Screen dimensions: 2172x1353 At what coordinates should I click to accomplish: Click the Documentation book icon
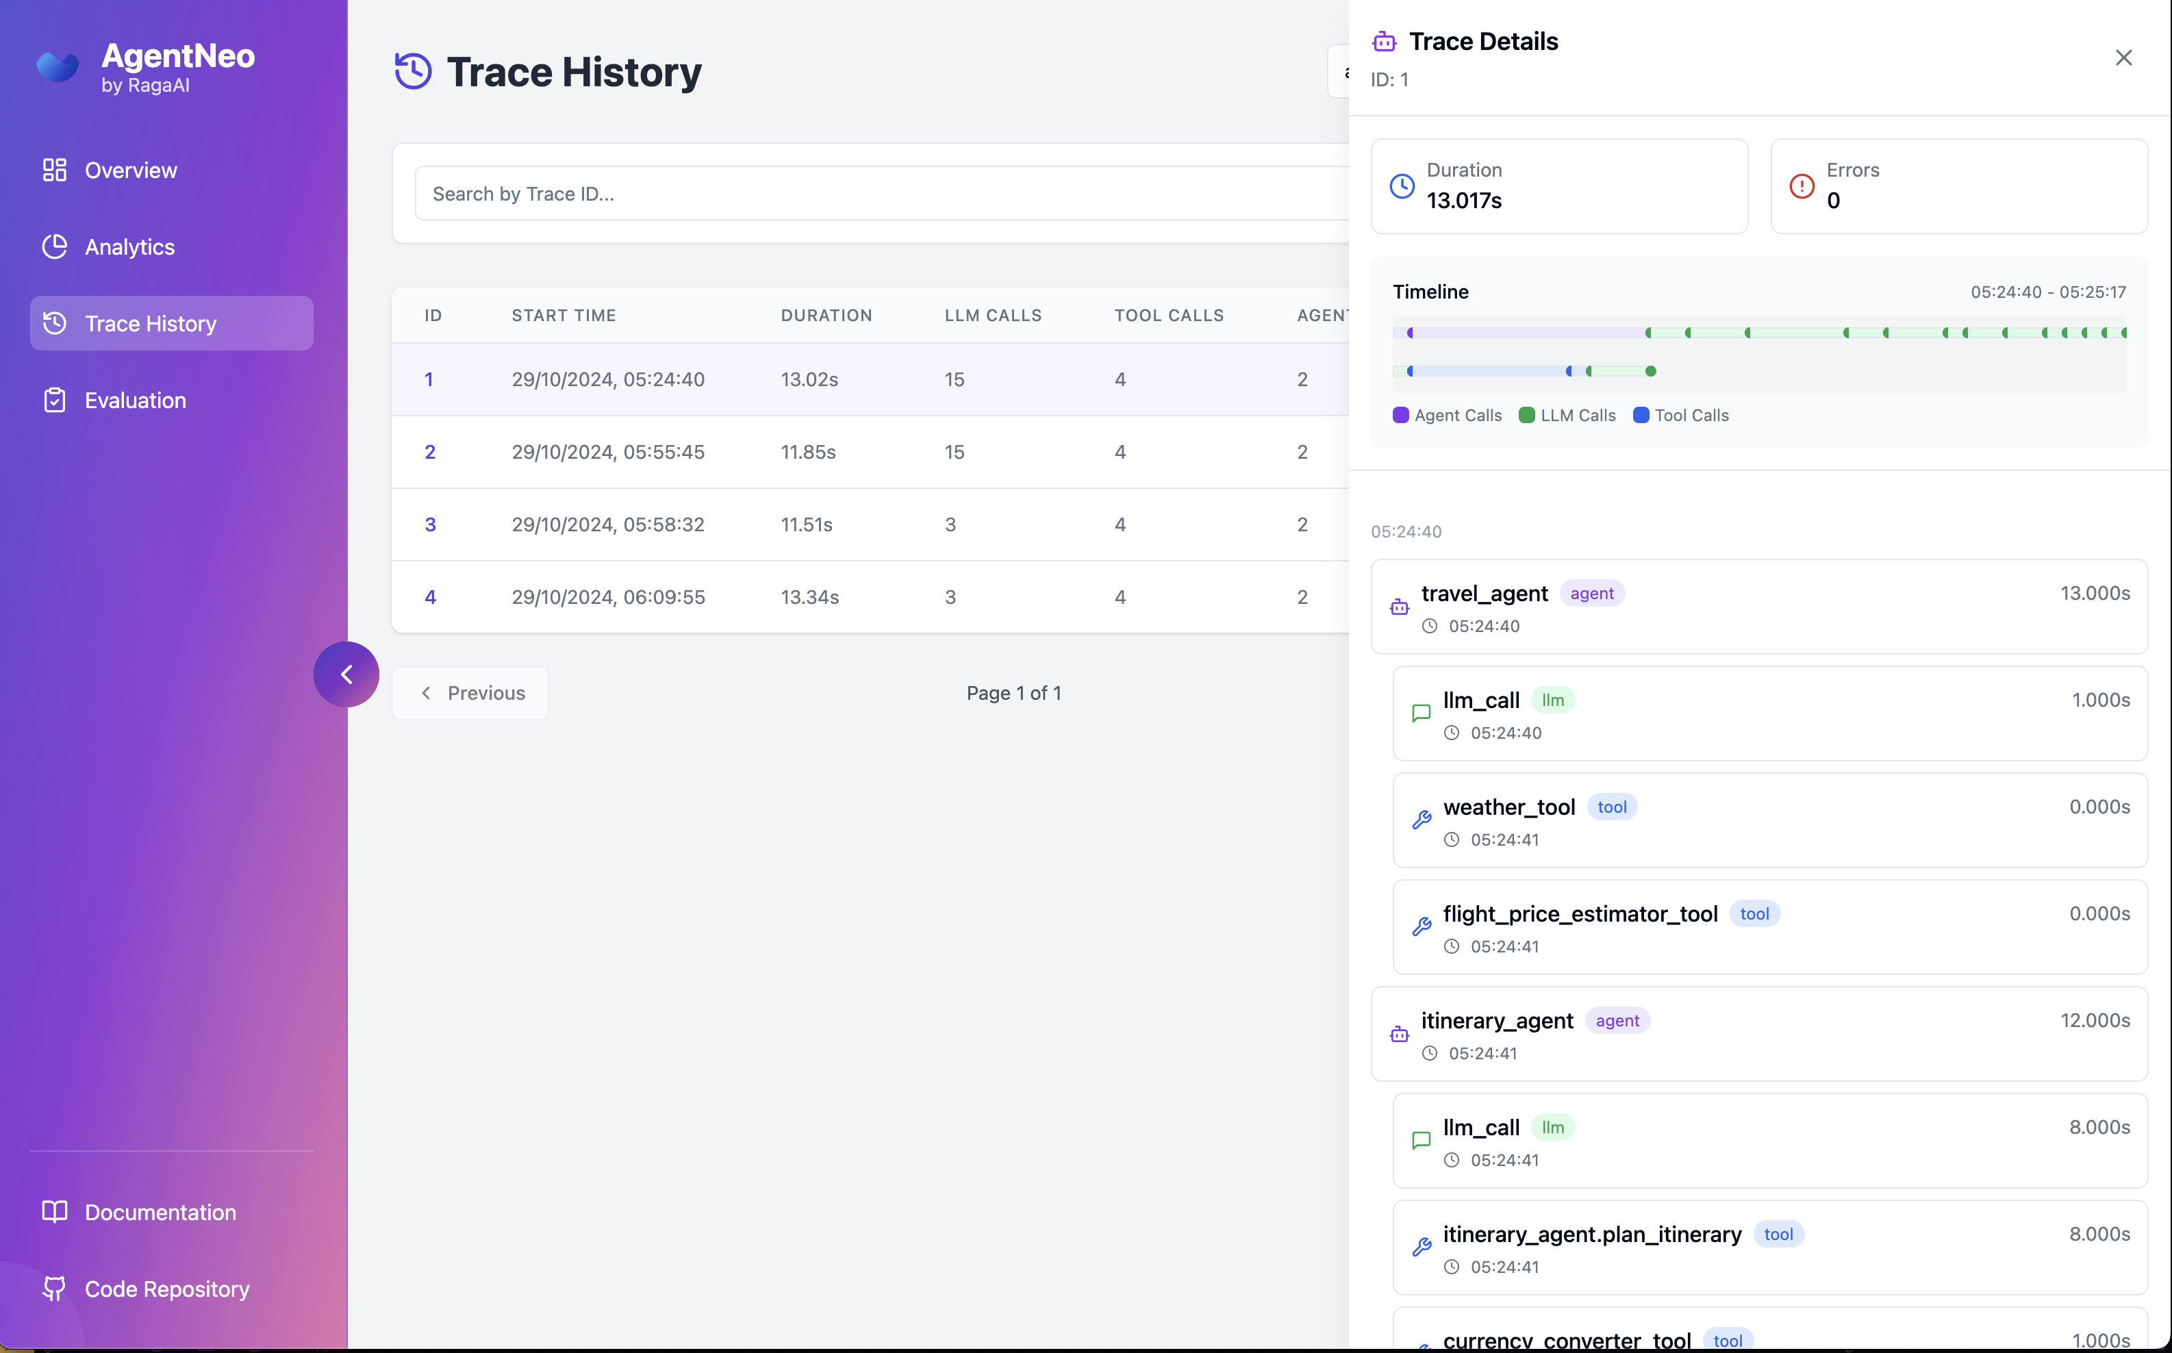coord(55,1212)
